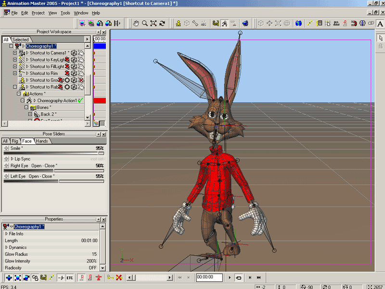Collapse the Bones folder node
The width and height of the screenshot is (385, 289).
[26, 107]
